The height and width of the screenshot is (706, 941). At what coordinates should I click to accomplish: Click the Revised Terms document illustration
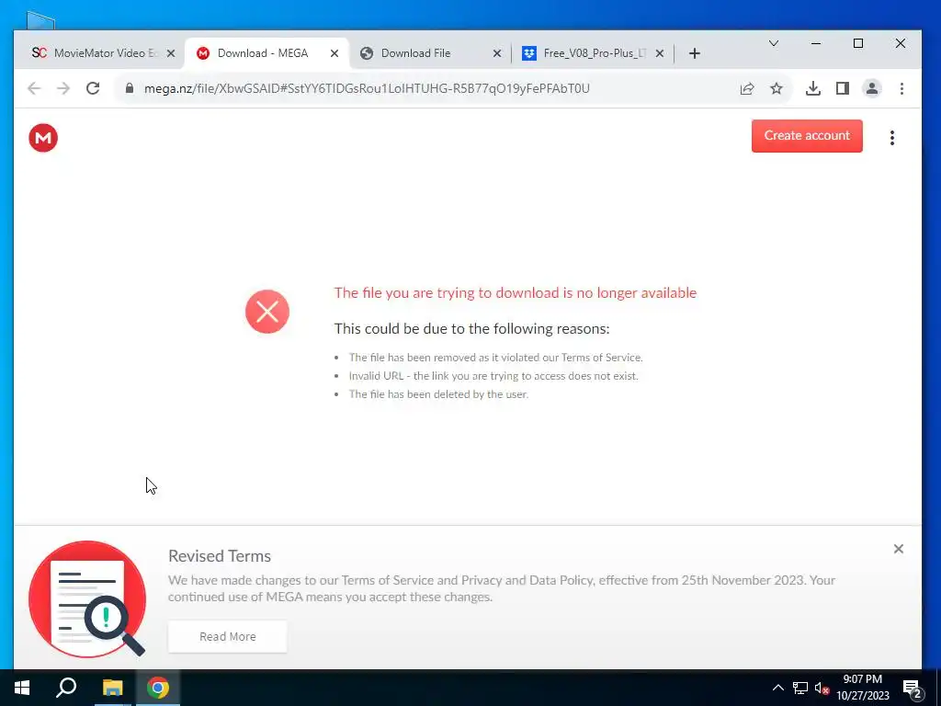[87, 599]
